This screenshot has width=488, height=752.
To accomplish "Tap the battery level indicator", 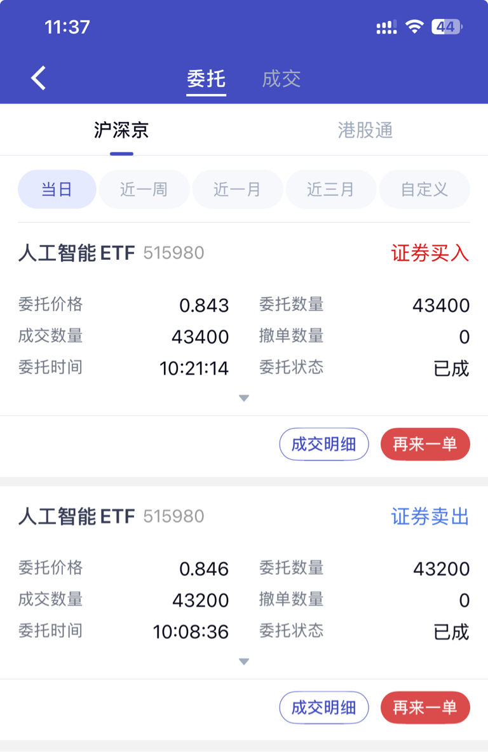I will coord(447,27).
